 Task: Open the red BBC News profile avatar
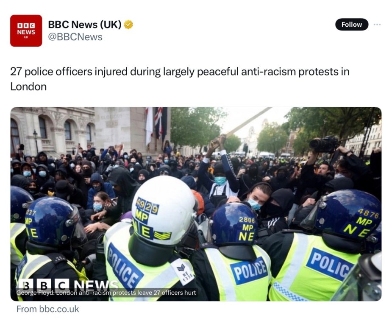(x=26, y=31)
